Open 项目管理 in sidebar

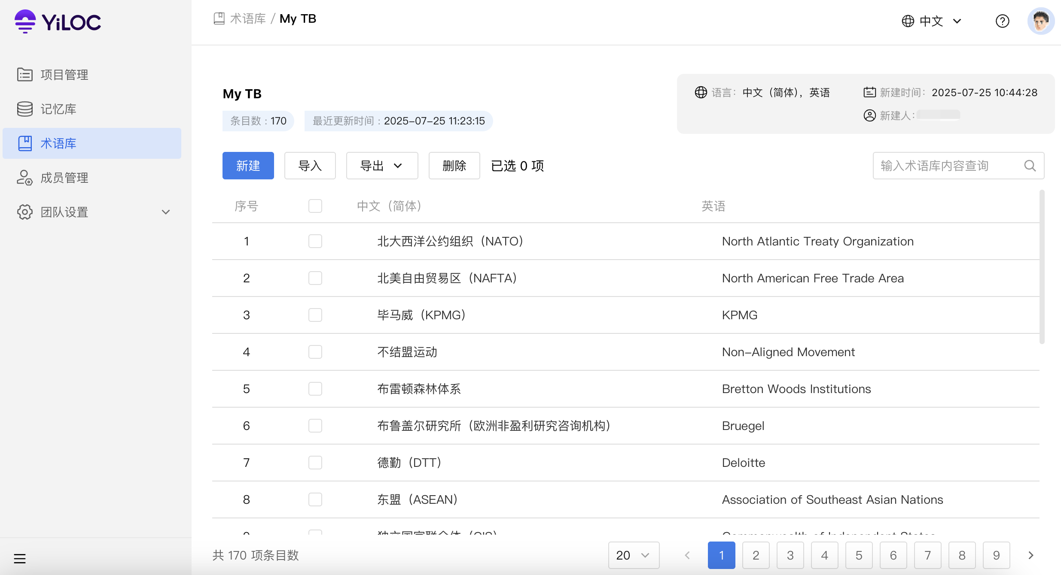click(x=92, y=75)
